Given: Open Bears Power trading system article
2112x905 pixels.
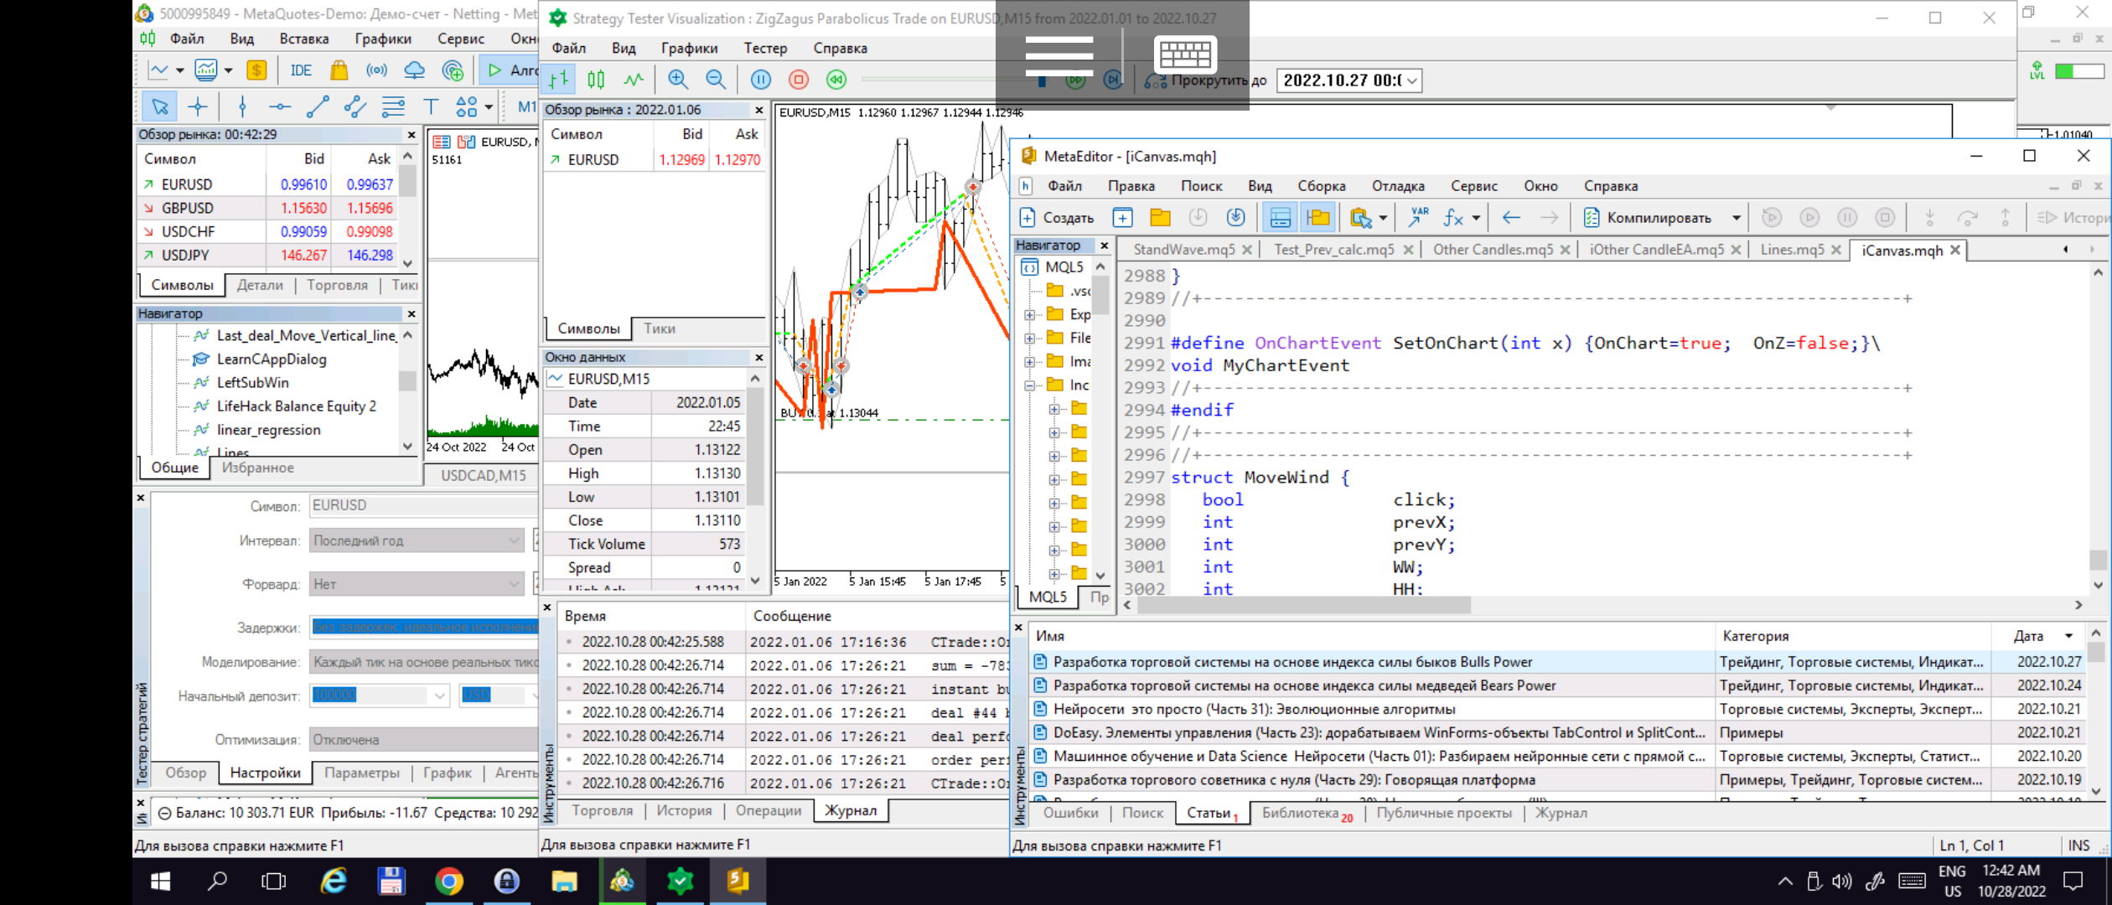Looking at the screenshot, I should 1304,685.
